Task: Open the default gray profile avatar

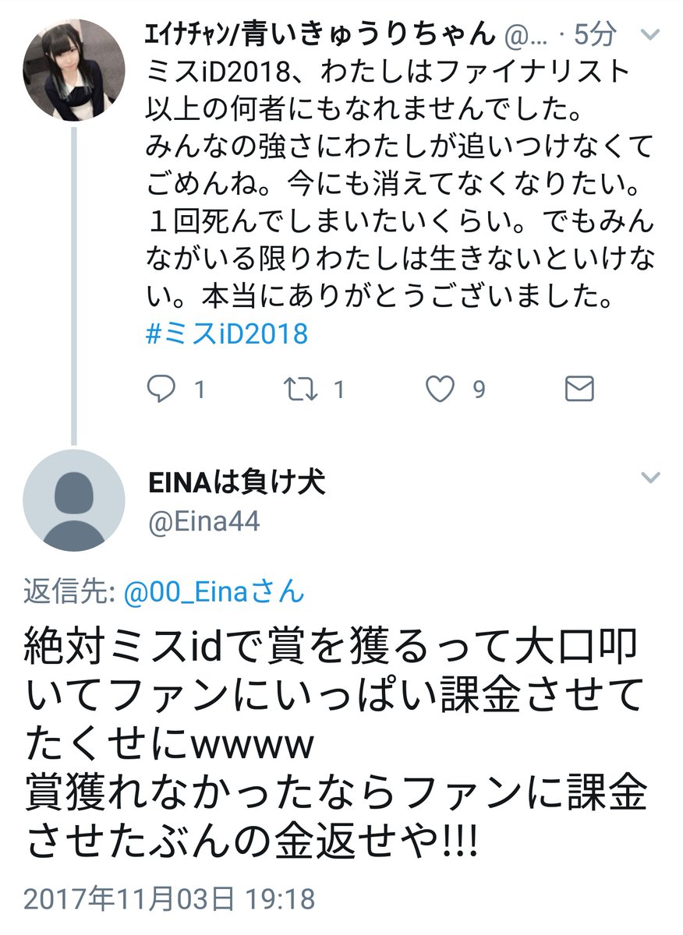Action: point(74,500)
